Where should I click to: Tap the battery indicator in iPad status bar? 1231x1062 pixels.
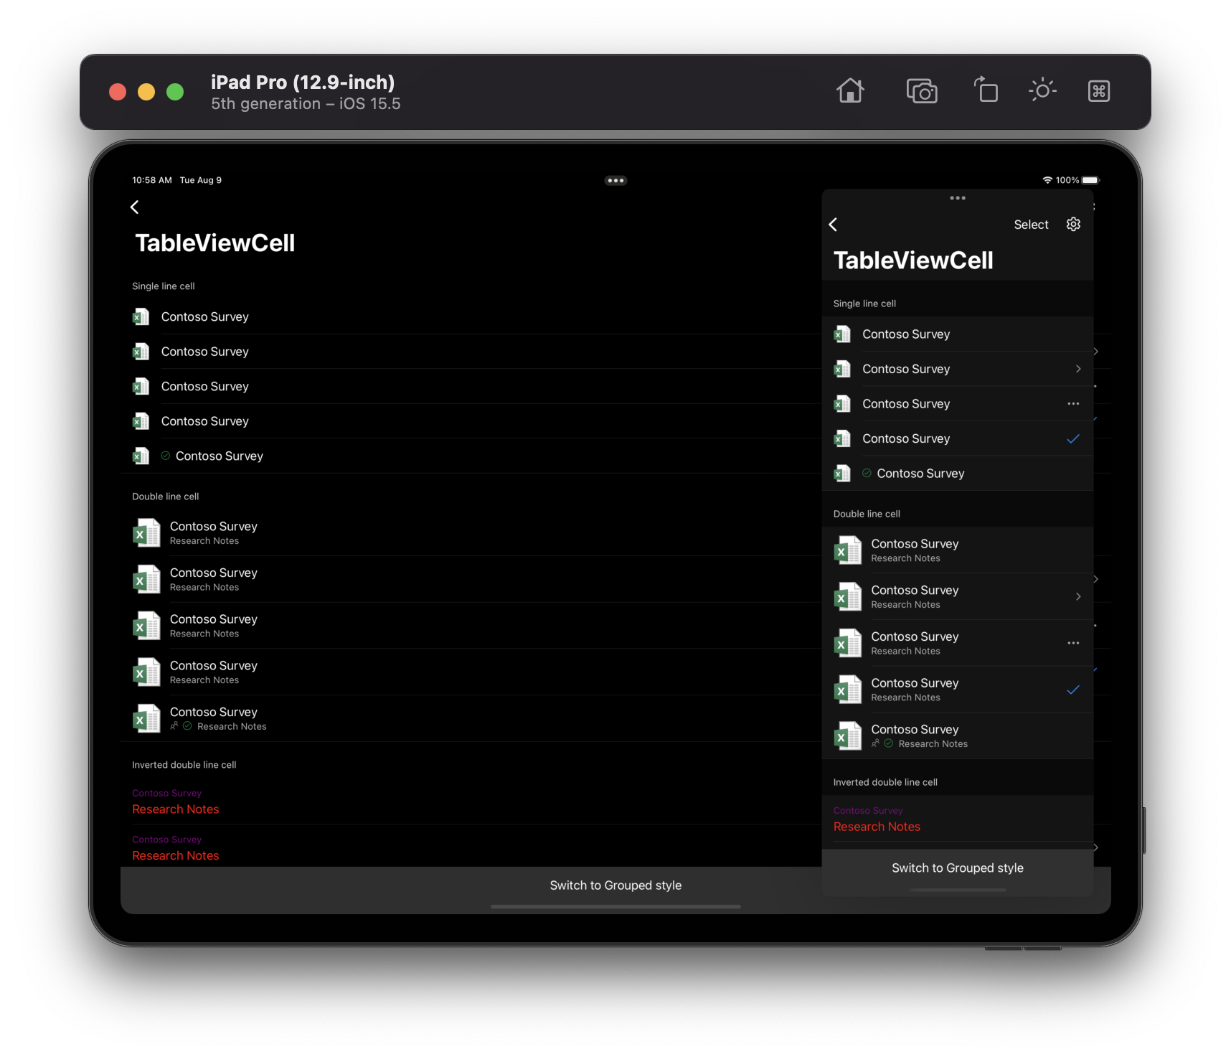click(x=1090, y=180)
